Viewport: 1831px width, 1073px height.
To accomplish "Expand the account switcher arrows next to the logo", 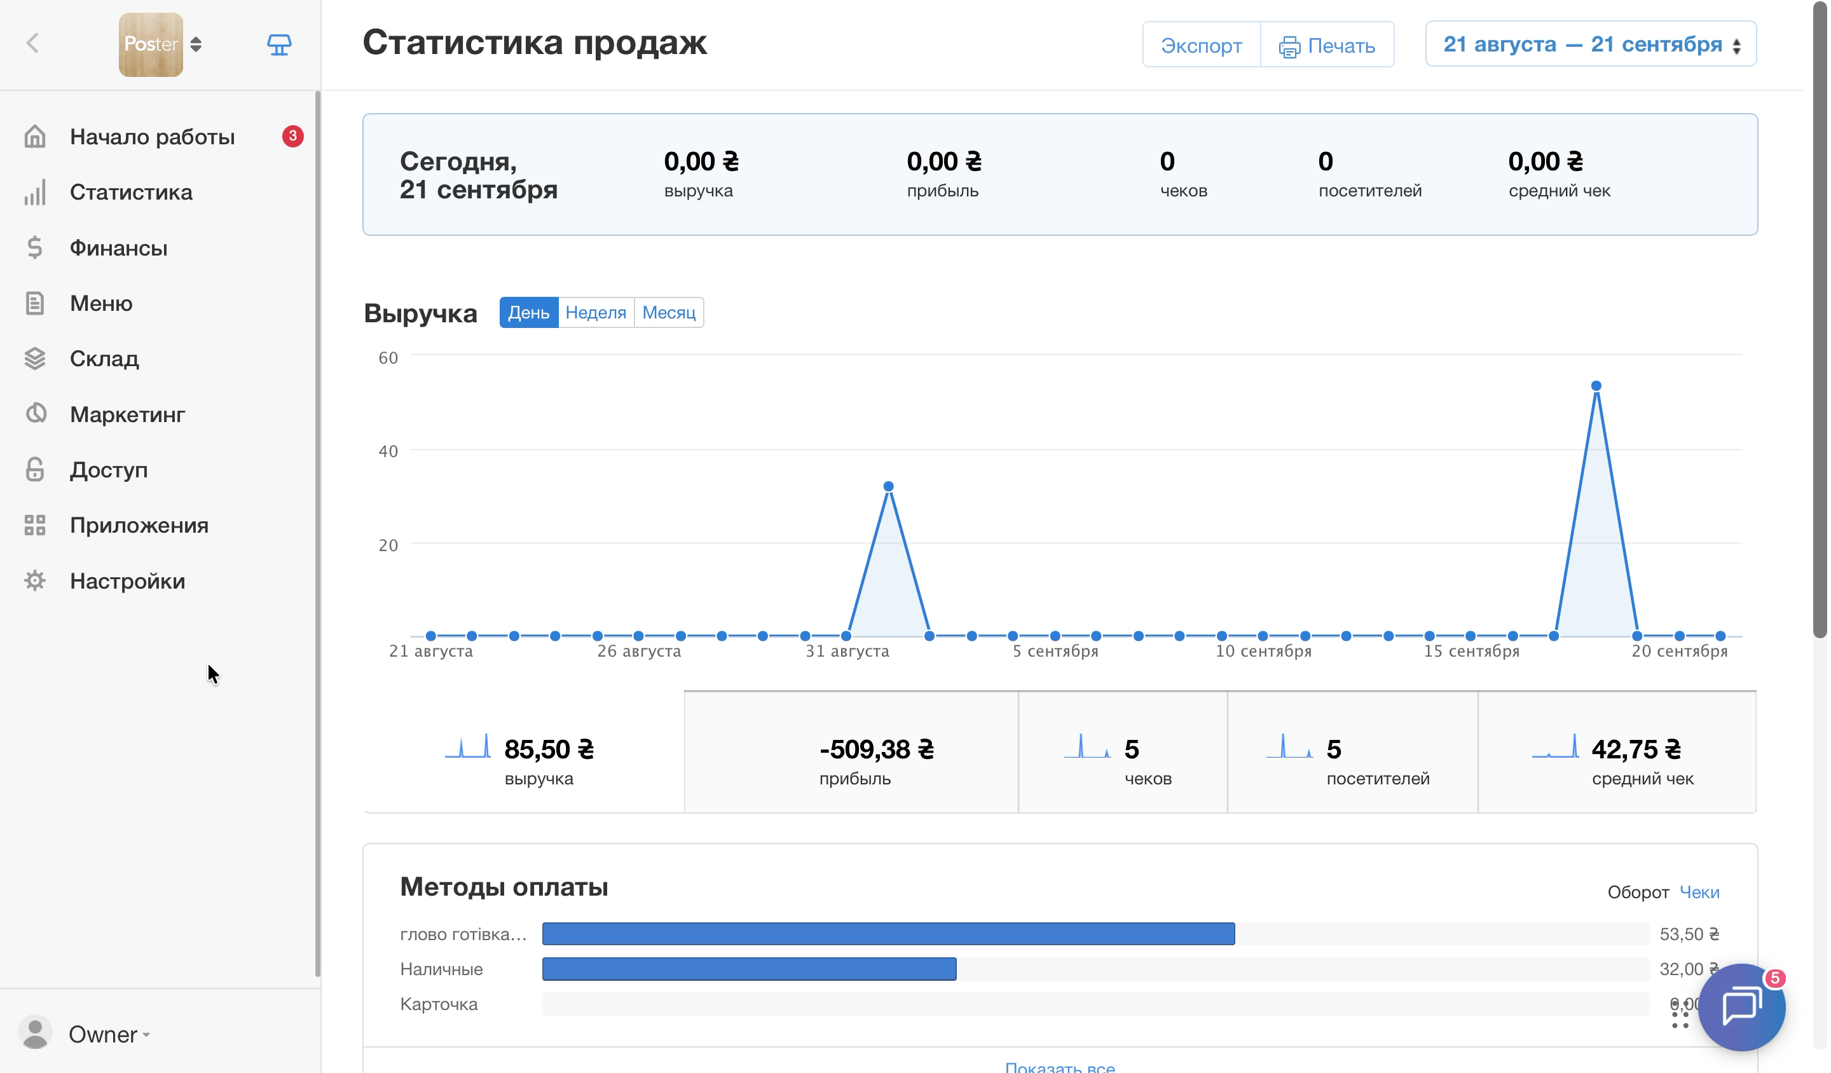I will pos(196,44).
